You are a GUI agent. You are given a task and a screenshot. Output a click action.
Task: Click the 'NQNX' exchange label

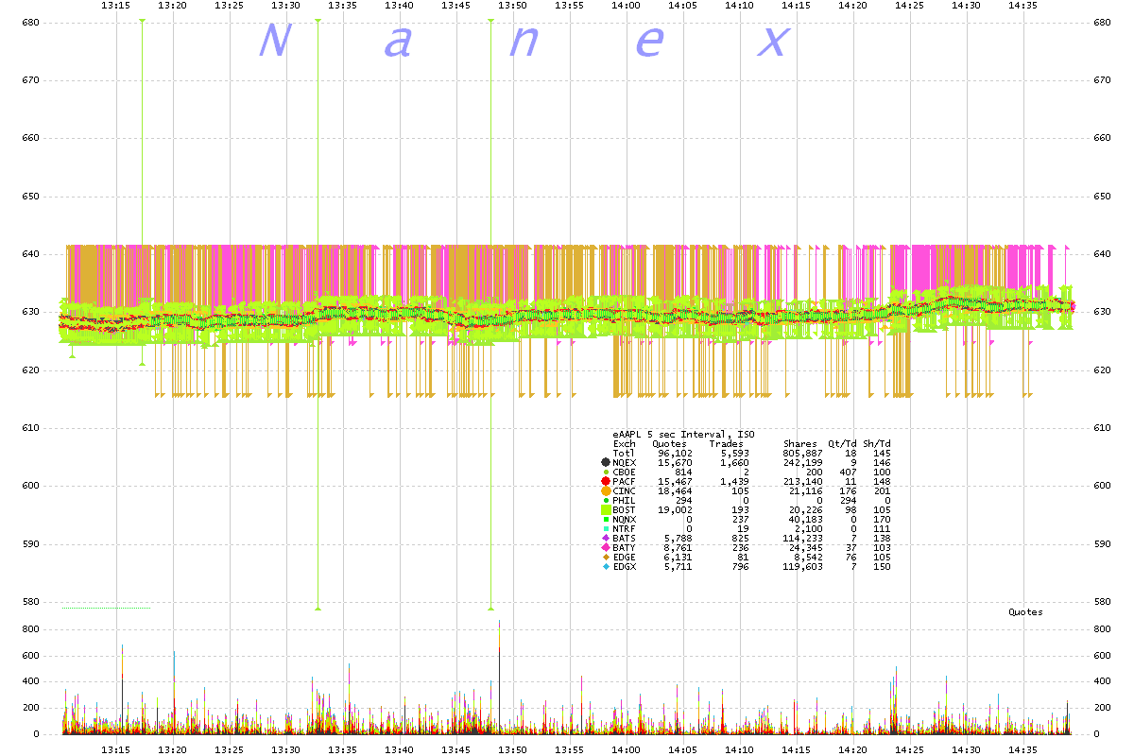coord(625,519)
